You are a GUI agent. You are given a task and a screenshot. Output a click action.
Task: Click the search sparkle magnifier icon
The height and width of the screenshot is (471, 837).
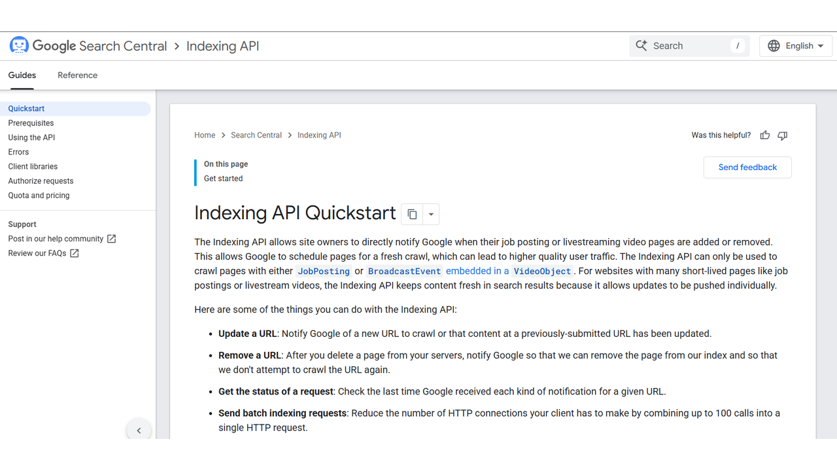click(641, 46)
